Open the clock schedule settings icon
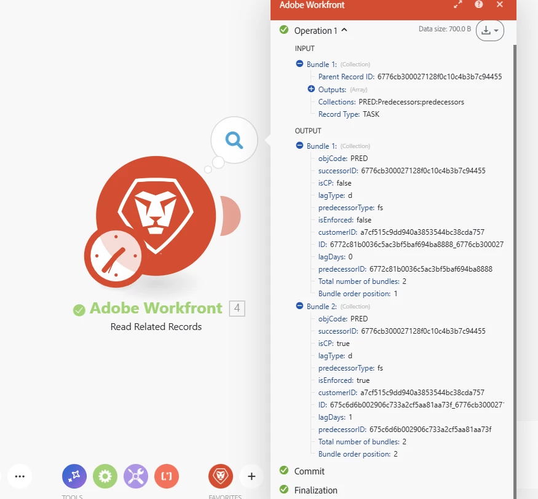The width and height of the screenshot is (538, 499). (116, 256)
